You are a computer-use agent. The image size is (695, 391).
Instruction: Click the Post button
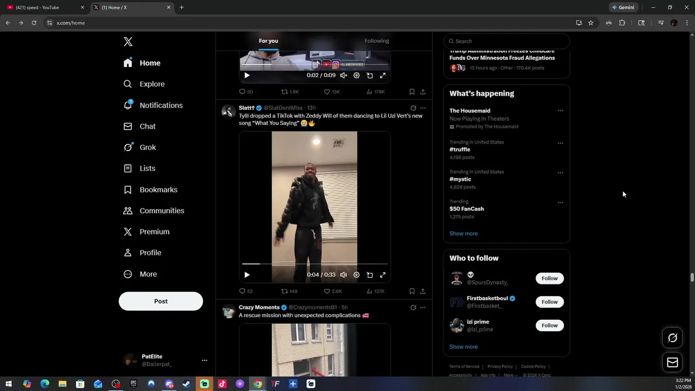point(161,301)
